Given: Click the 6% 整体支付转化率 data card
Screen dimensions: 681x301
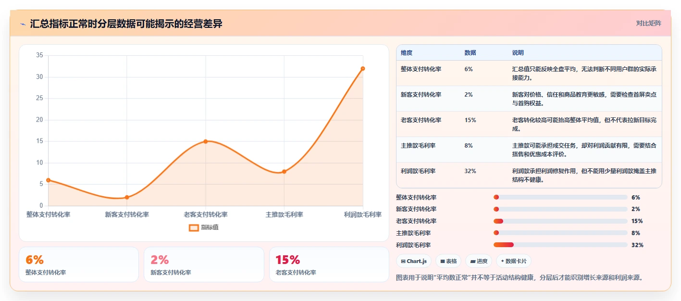Looking at the screenshot, I should coord(79,264).
